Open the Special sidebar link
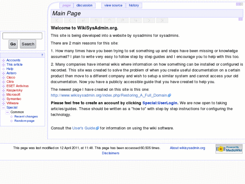The width and height of the screenshot is (245, 184). [12, 108]
